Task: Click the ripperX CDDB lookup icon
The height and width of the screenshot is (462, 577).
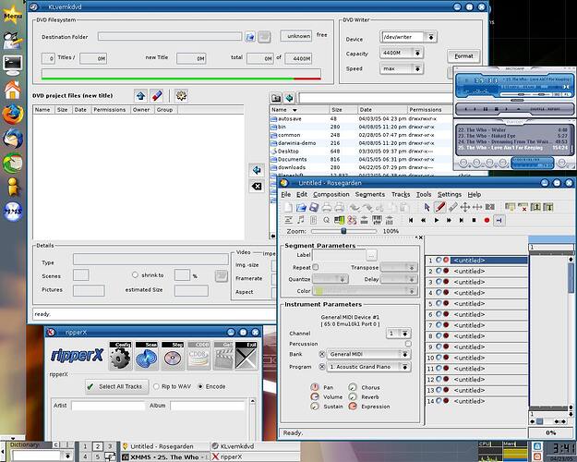Action: click(x=198, y=356)
